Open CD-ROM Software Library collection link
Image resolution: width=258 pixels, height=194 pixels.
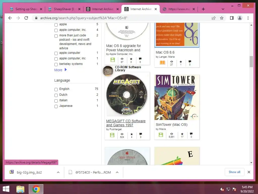pyautogui.click(x=128, y=69)
